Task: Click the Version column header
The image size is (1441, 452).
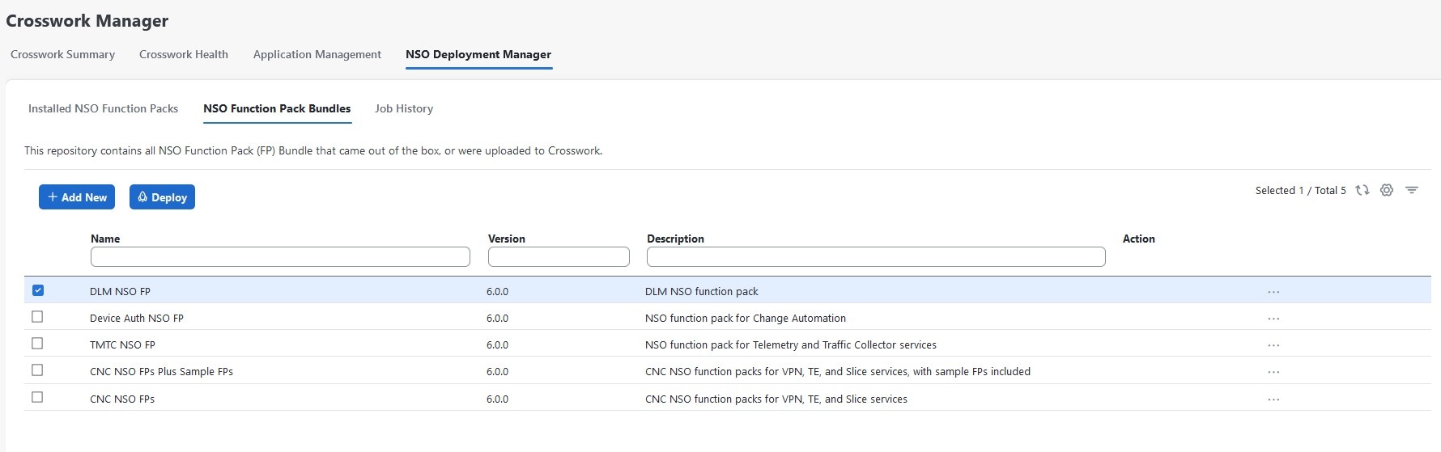Action: tap(507, 239)
